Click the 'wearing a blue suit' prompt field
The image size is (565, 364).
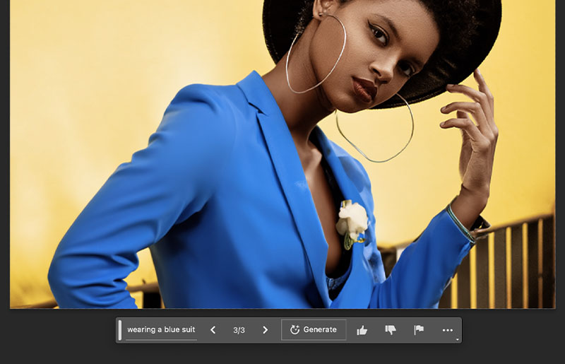(161, 330)
